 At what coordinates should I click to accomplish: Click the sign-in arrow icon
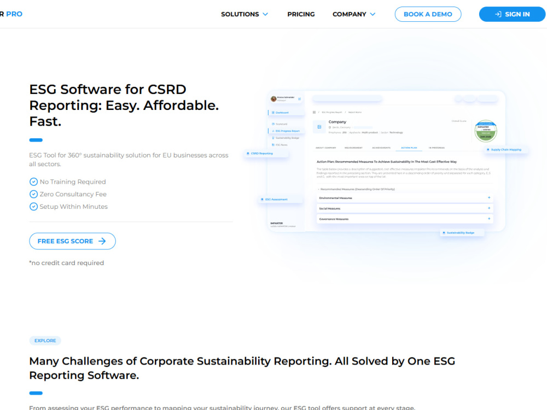(x=498, y=14)
